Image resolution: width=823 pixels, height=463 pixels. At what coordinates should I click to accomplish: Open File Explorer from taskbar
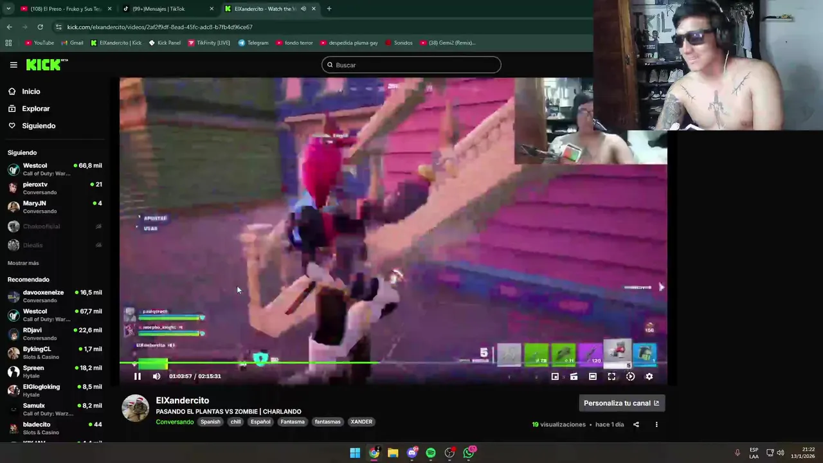click(393, 453)
